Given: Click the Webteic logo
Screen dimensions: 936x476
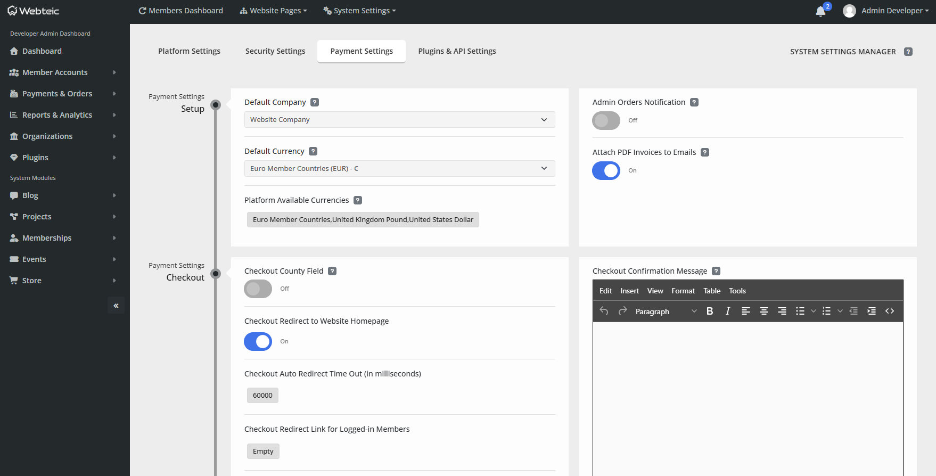Looking at the screenshot, I should [33, 11].
